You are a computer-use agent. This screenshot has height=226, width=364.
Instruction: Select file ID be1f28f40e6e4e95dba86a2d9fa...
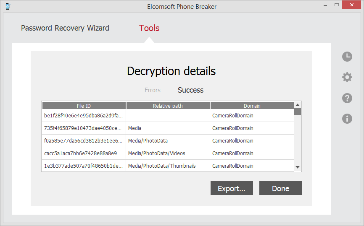point(84,116)
